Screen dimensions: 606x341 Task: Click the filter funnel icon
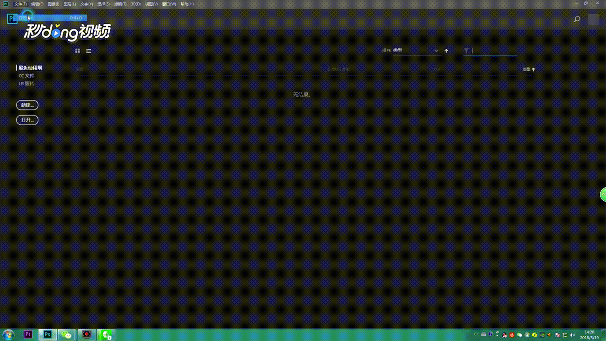(x=466, y=51)
